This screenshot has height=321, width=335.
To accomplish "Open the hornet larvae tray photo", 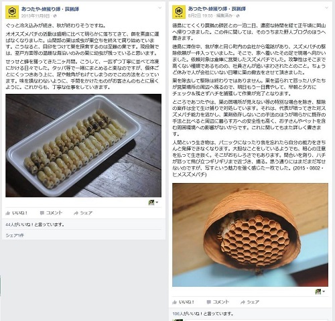I will pyautogui.click(x=83, y=145).
